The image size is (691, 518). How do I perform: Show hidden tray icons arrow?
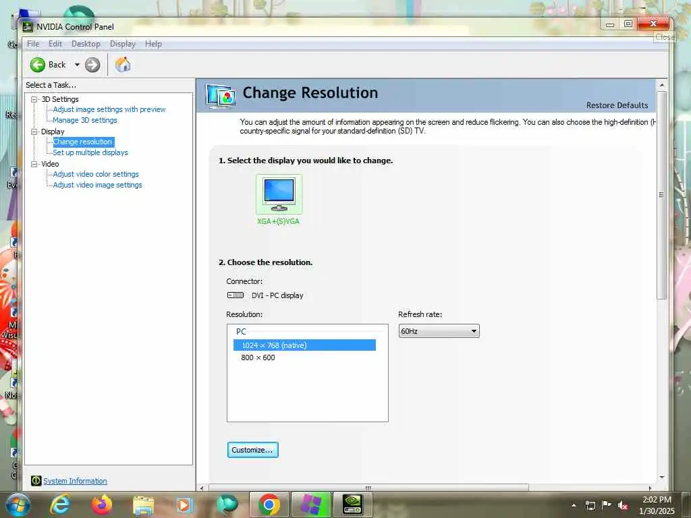click(574, 506)
